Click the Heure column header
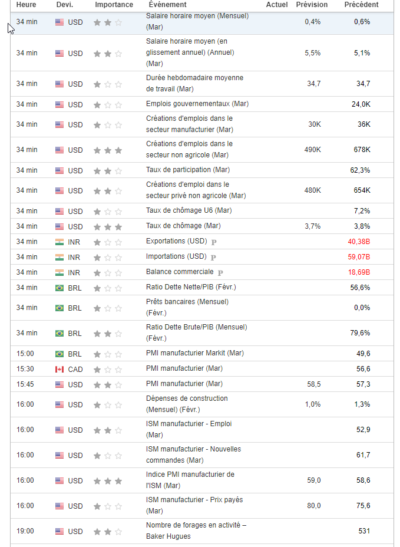 (x=26, y=5)
